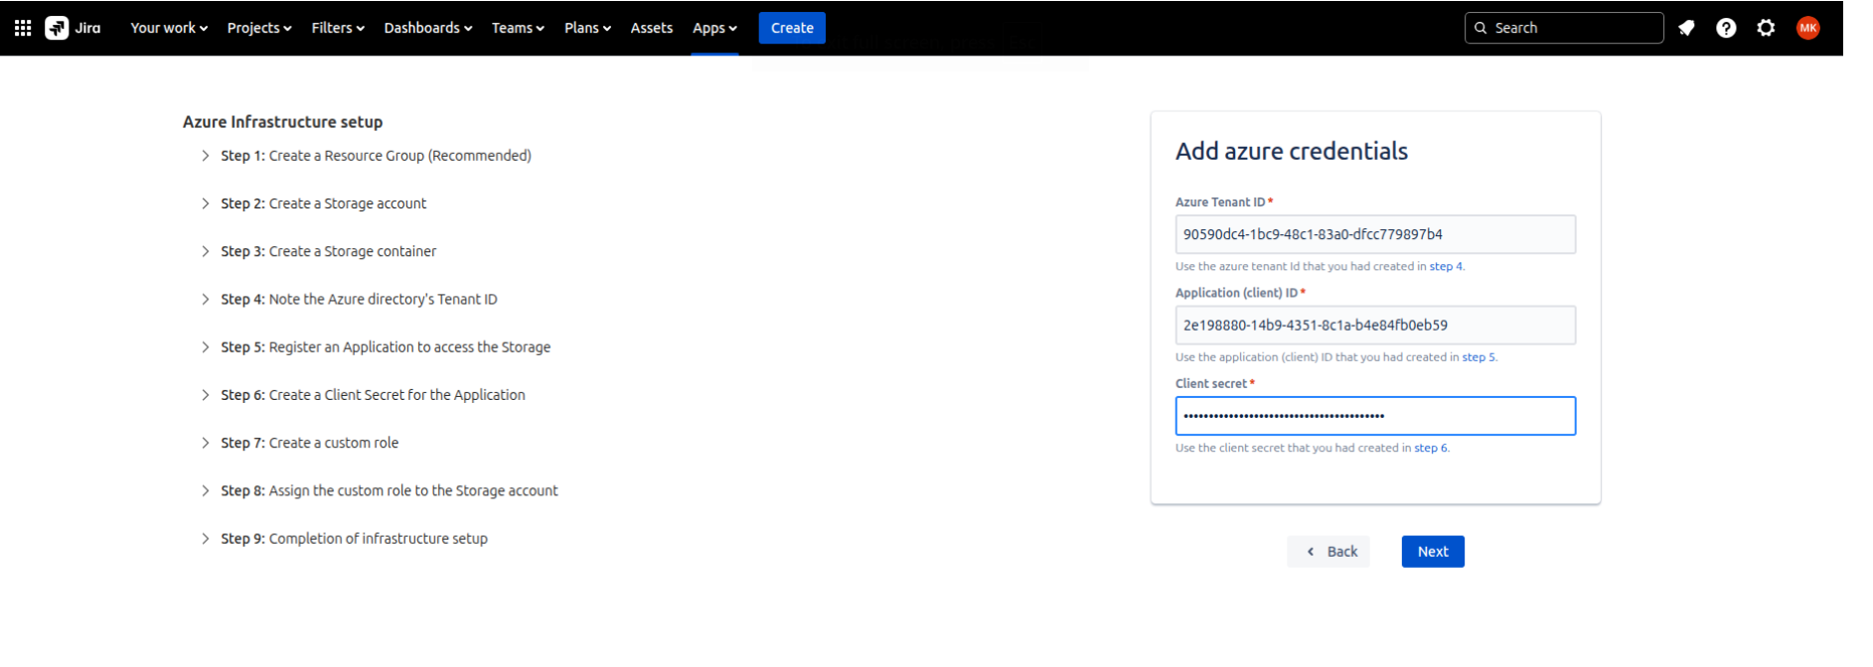Expand Step 9: Completion of infrastructure setup

[x=354, y=539]
